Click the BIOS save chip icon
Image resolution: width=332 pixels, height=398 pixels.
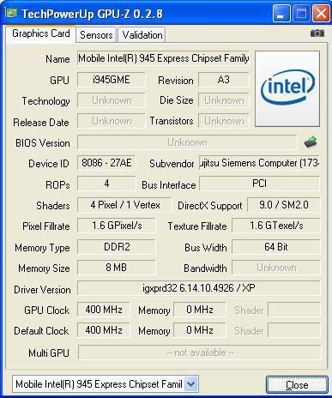click(x=311, y=142)
